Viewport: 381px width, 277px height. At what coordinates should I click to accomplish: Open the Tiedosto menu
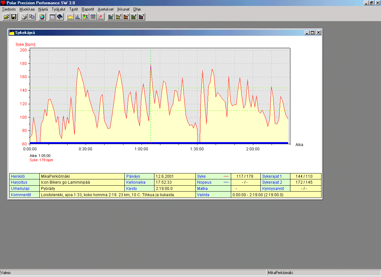[x=9, y=9]
